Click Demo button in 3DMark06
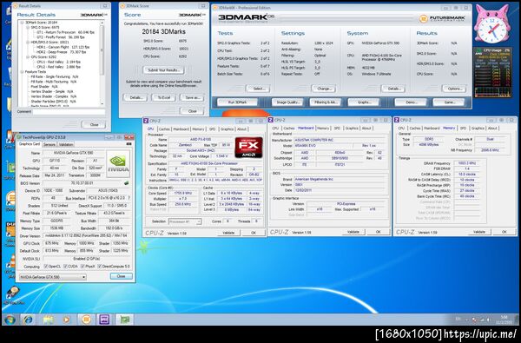521x343 pixels. pyautogui.click(x=411, y=102)
